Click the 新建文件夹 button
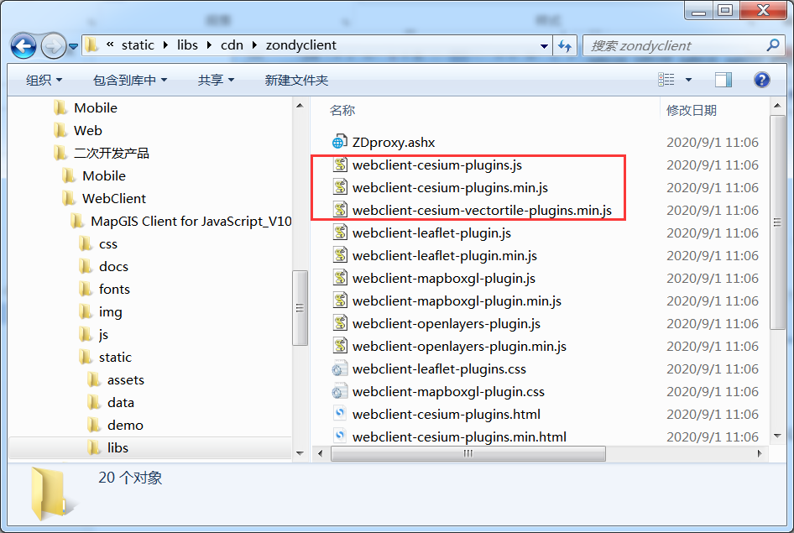The height and width of the screenshot is (533, 794). click(x=296, y=80)
